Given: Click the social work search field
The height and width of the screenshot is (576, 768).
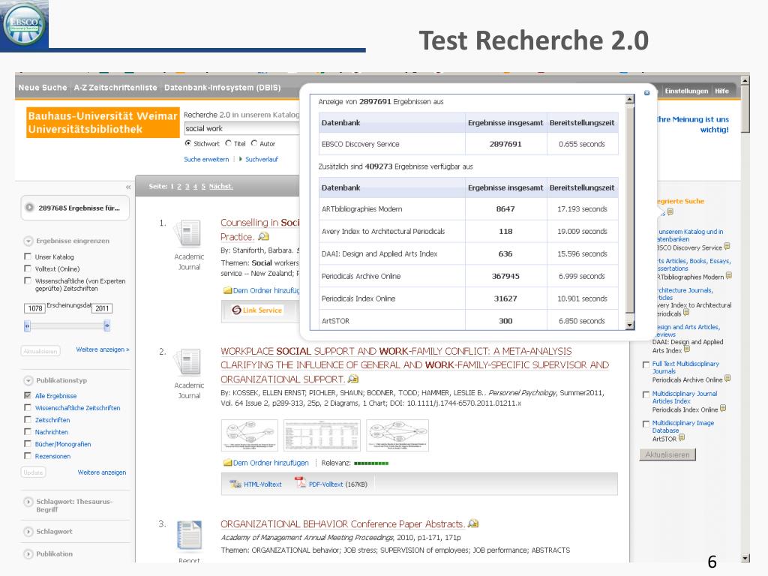Looking at the screenshot, I should pos(241,128).
